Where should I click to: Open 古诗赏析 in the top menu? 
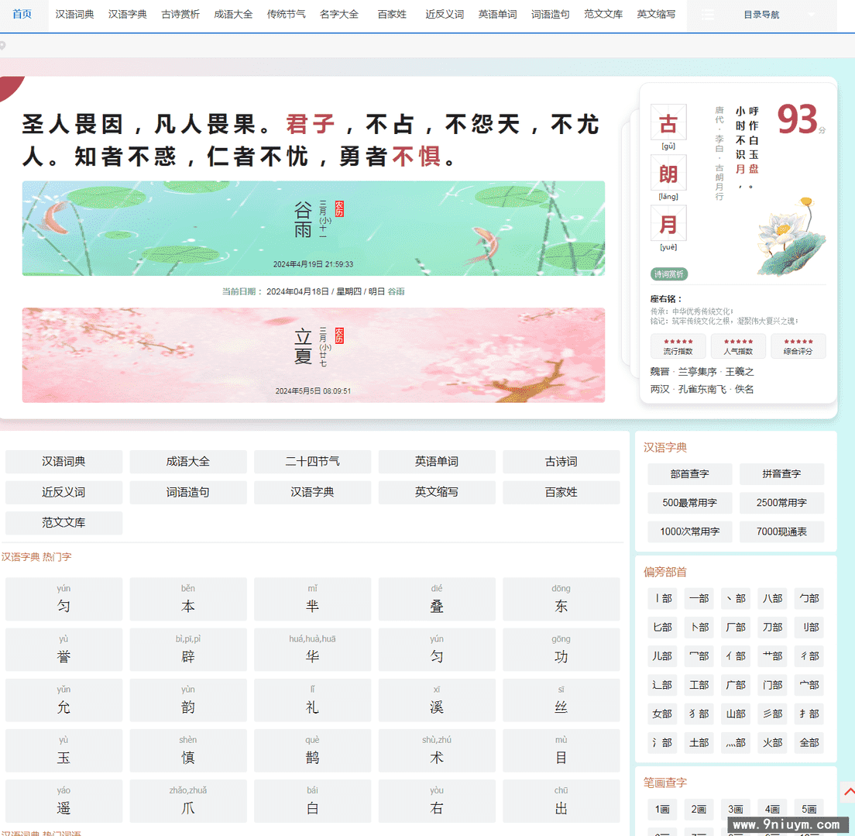pyautogui.click(x=180, y=14)
